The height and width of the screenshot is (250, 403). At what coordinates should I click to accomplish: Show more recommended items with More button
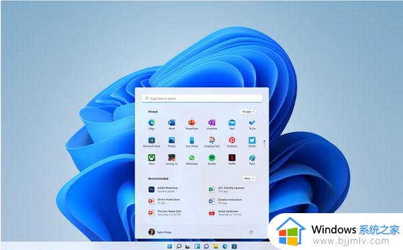click(249, 178)
